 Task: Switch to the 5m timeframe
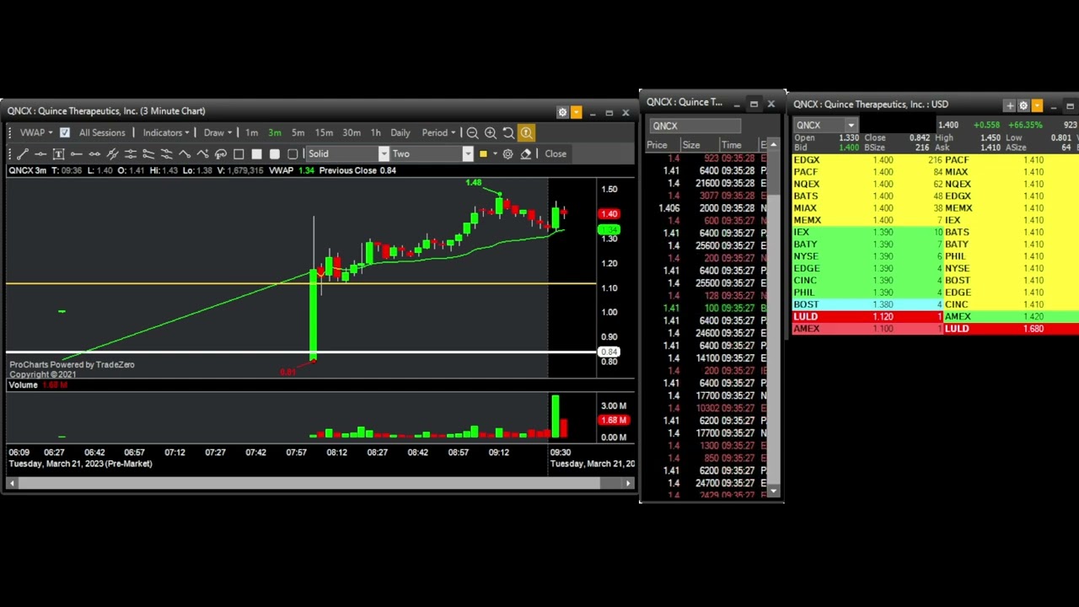click(x=298, y=132)
